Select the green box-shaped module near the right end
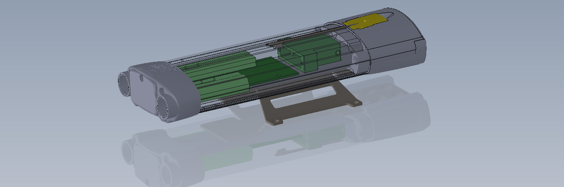Viewport: 564px width, 187px height. [x=307, y=55]
